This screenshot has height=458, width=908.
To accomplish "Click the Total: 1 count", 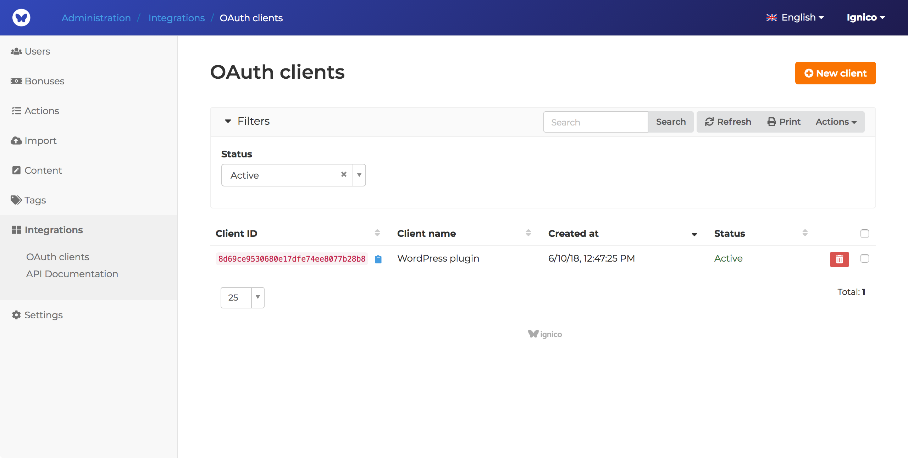I will click(x=851, y=292).
